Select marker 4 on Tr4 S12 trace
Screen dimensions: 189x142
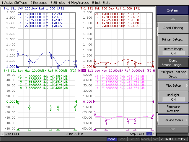pos(135,122)
